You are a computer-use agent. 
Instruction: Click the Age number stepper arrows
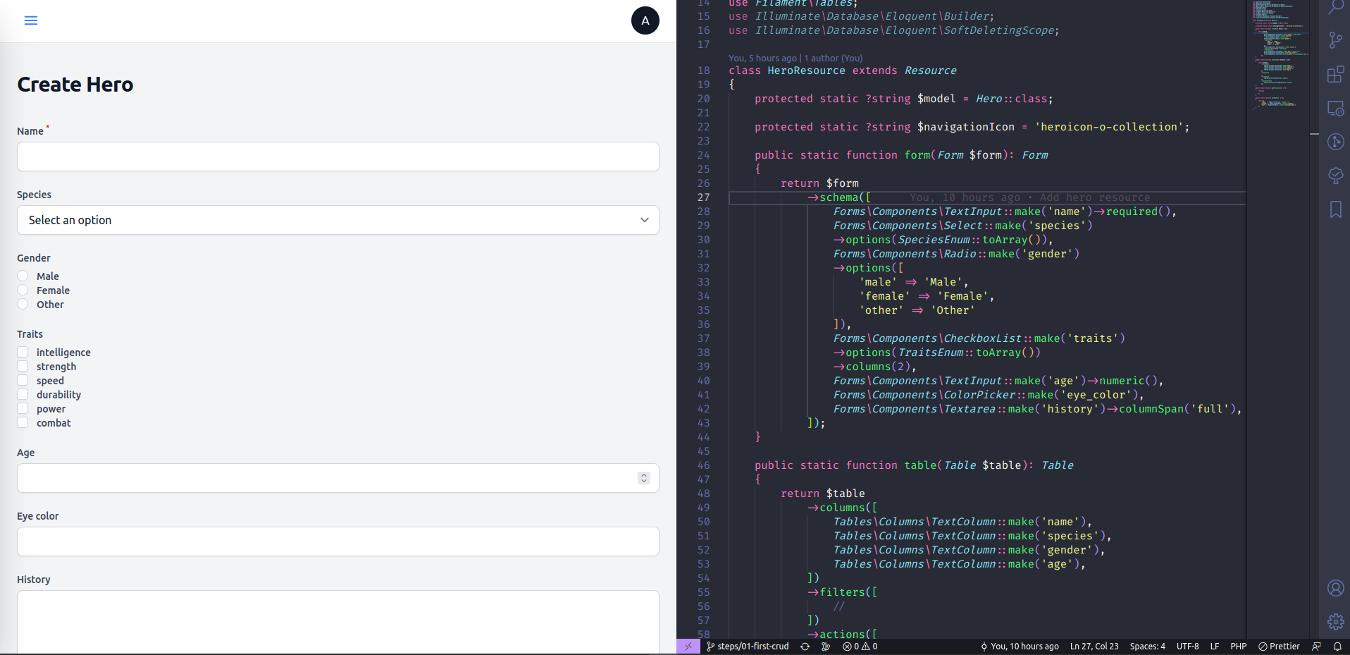pos(643,478)
